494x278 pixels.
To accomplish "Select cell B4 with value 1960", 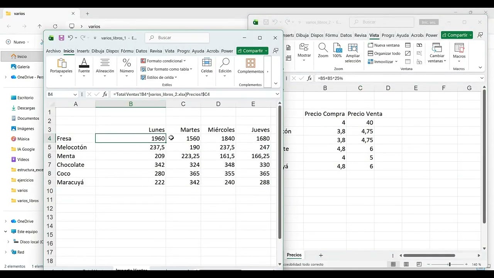I will 131,138.
